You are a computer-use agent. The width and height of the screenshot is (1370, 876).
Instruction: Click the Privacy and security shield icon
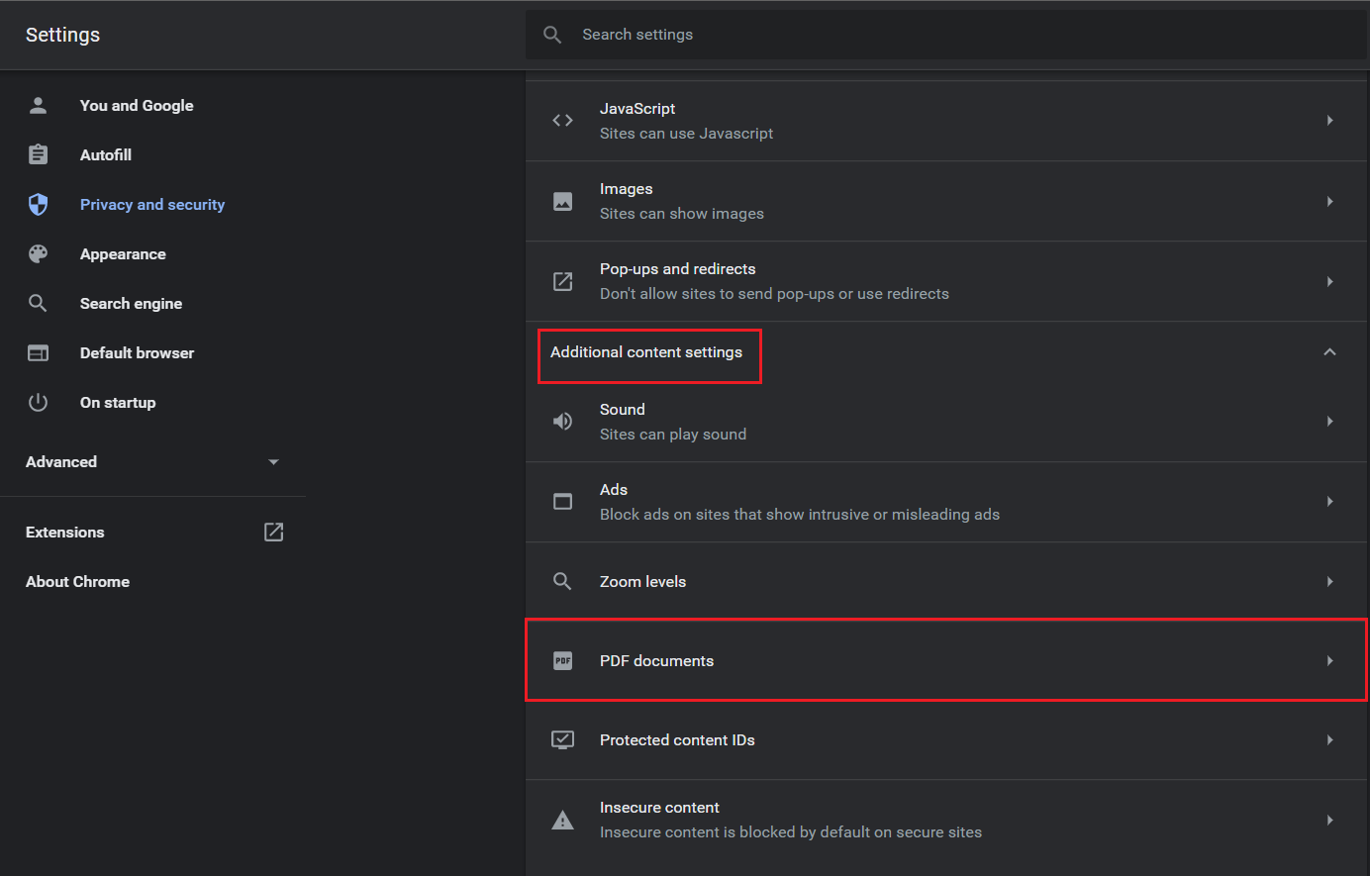coord(39,205)
